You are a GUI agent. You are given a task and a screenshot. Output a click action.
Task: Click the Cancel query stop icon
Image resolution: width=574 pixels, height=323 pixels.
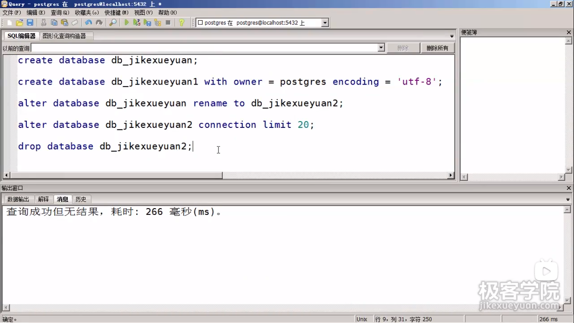tap(168, 22)
